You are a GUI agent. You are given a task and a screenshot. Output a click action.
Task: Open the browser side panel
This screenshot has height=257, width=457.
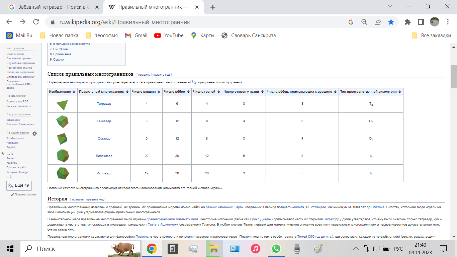pyautogui.click(x=421, y=22)
